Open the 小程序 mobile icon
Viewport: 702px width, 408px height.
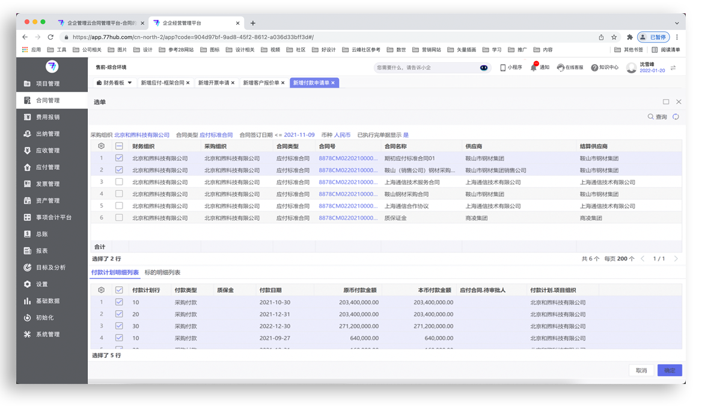[503, 68]
